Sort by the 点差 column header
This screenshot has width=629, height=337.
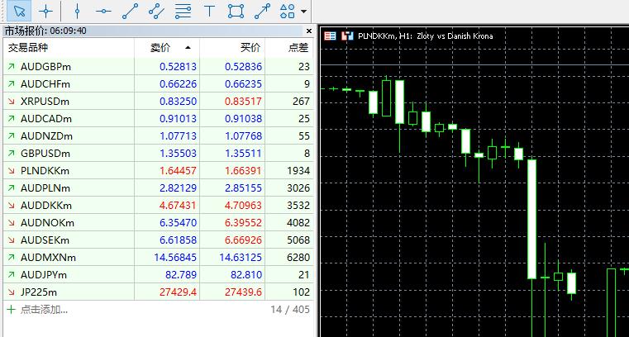[x=289, y=48]
